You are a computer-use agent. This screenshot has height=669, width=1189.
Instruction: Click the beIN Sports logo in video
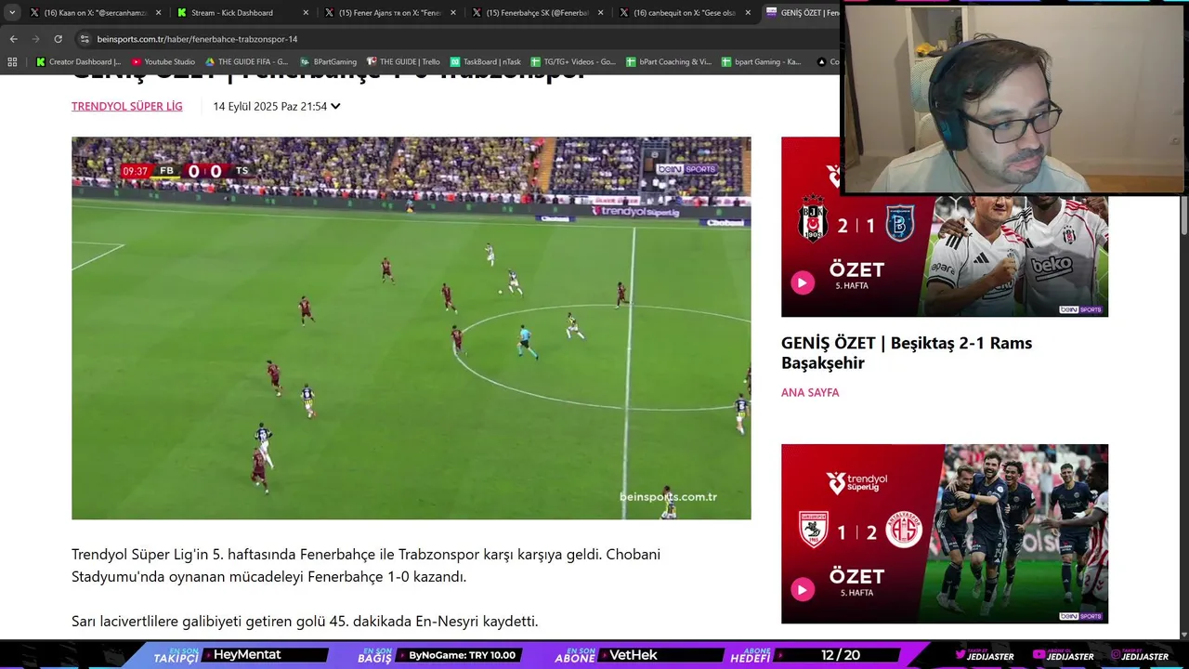pyautogui.click(x=686, y=169)
